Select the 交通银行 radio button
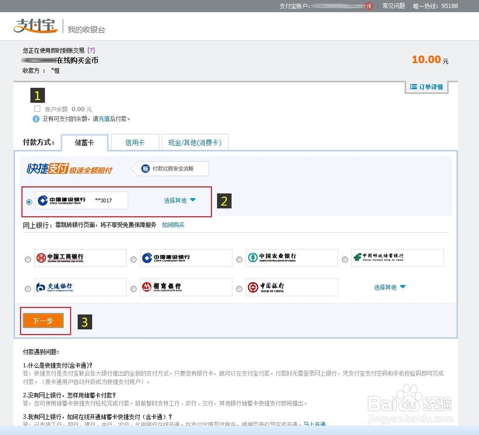479x435 pixels. [28, 289]
